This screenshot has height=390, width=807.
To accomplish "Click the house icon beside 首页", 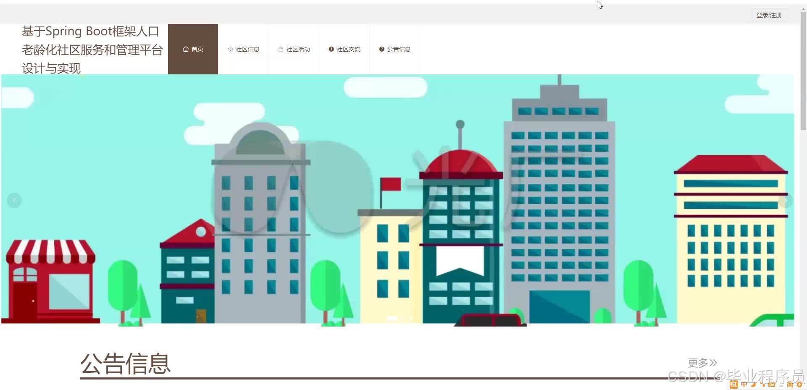I will 186,49.
